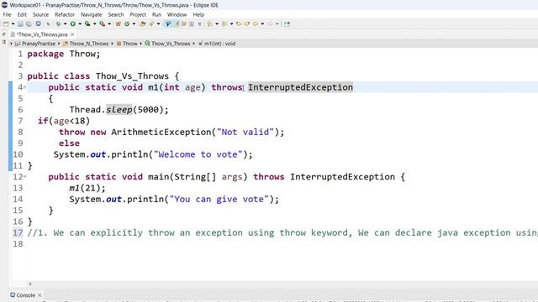This screenshot has width=538, height=302.
Task: Click the Previous Annotation icon
Action: tap(224, 24)
